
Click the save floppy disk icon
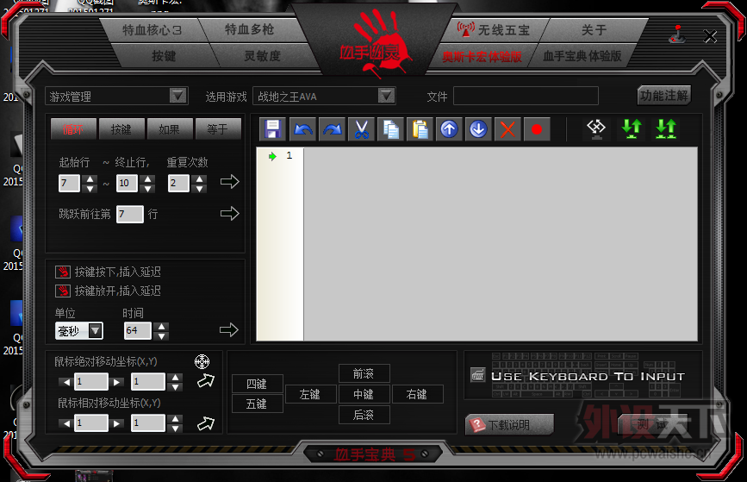tap(272, 129)
